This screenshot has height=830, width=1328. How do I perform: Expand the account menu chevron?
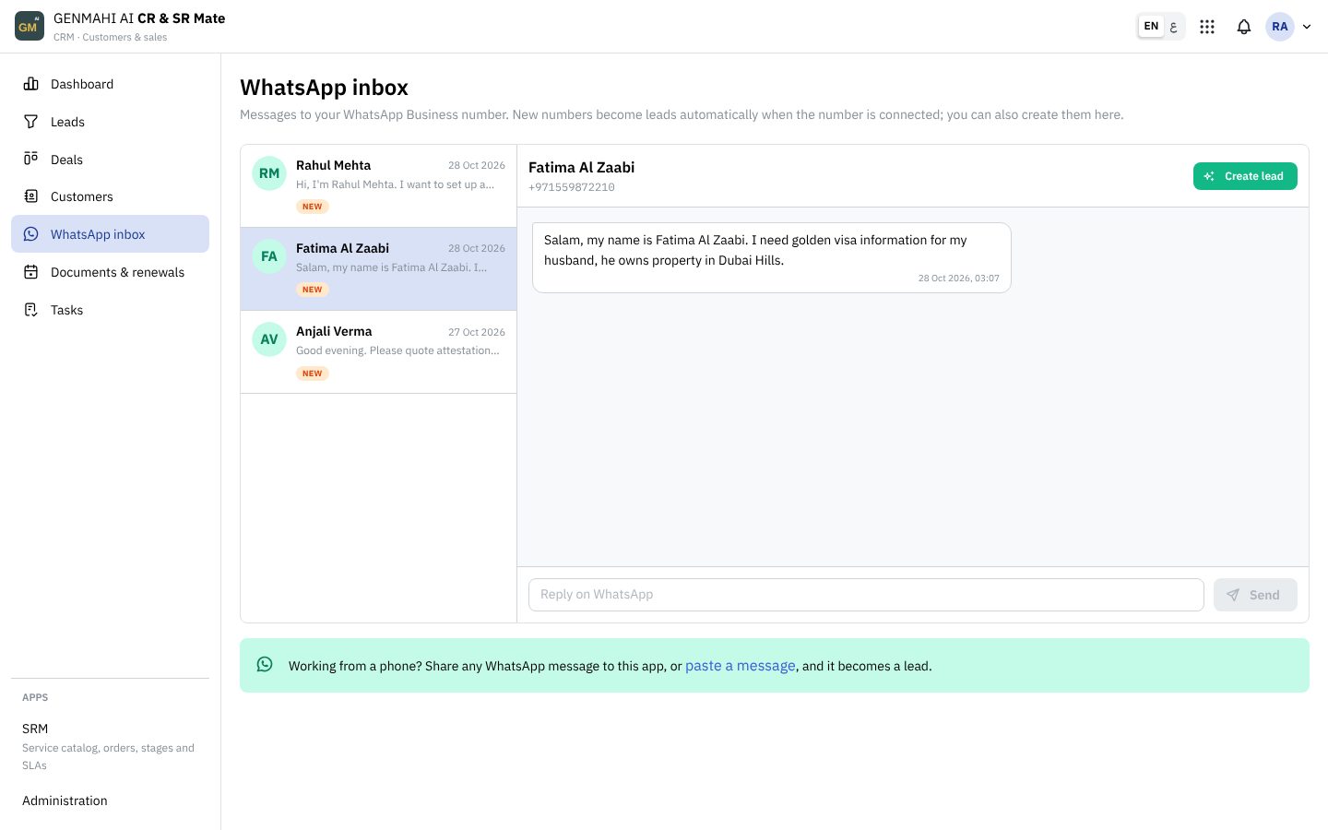[x=1307, y=27]
